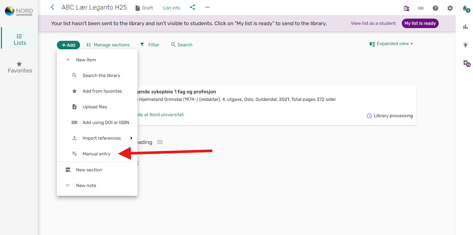This screenshot has width=473, height=235.
Task: Click View list as a student link
Action: (x=373, y=23)
